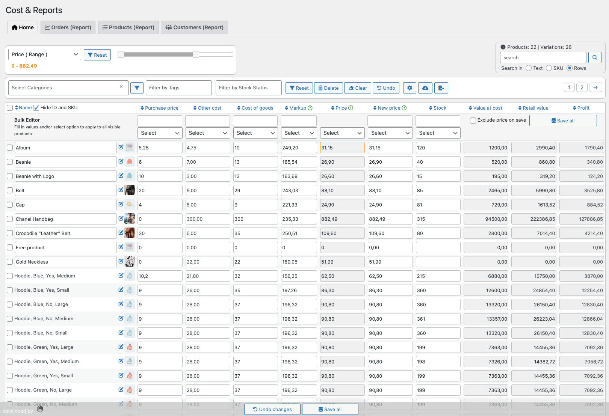This screenshot has height=416, width=609.
Task: Switch to the Products (Report) tab
Action: click(x=128, y=27)
